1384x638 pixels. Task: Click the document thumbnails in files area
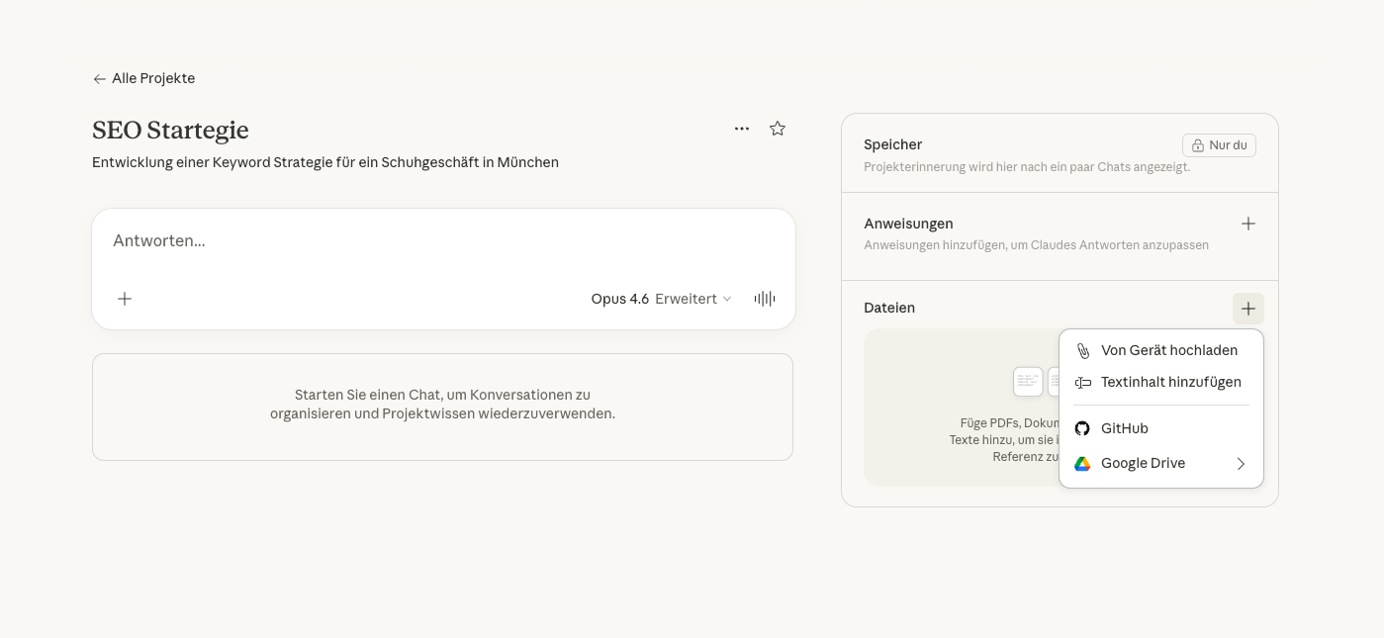[1029, 381]
